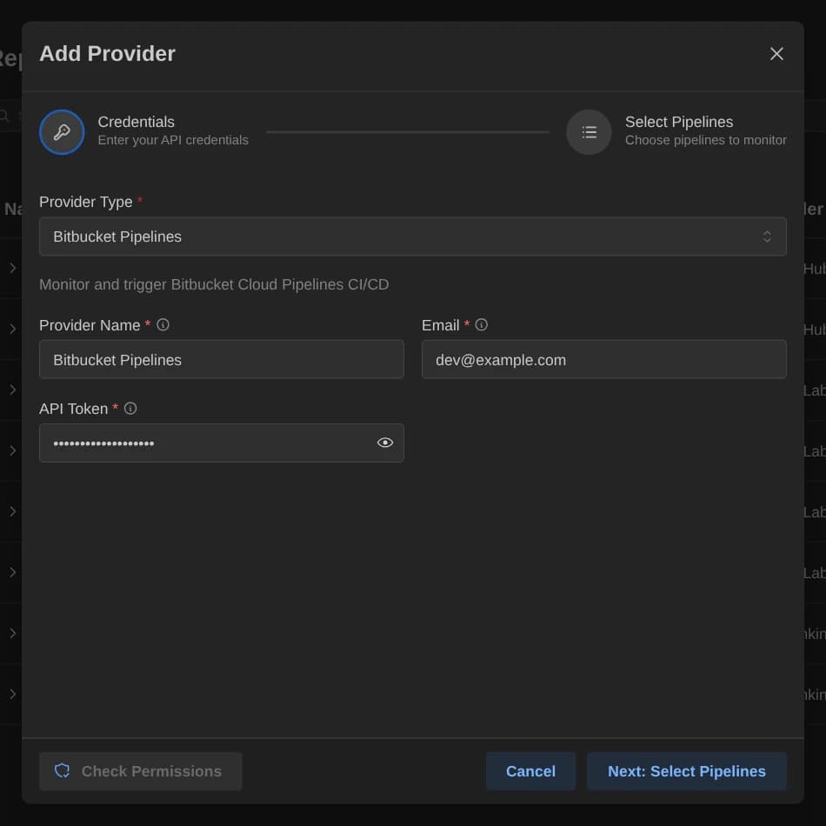
Task: Click the Check Permissions button
Action: [140, 771]
